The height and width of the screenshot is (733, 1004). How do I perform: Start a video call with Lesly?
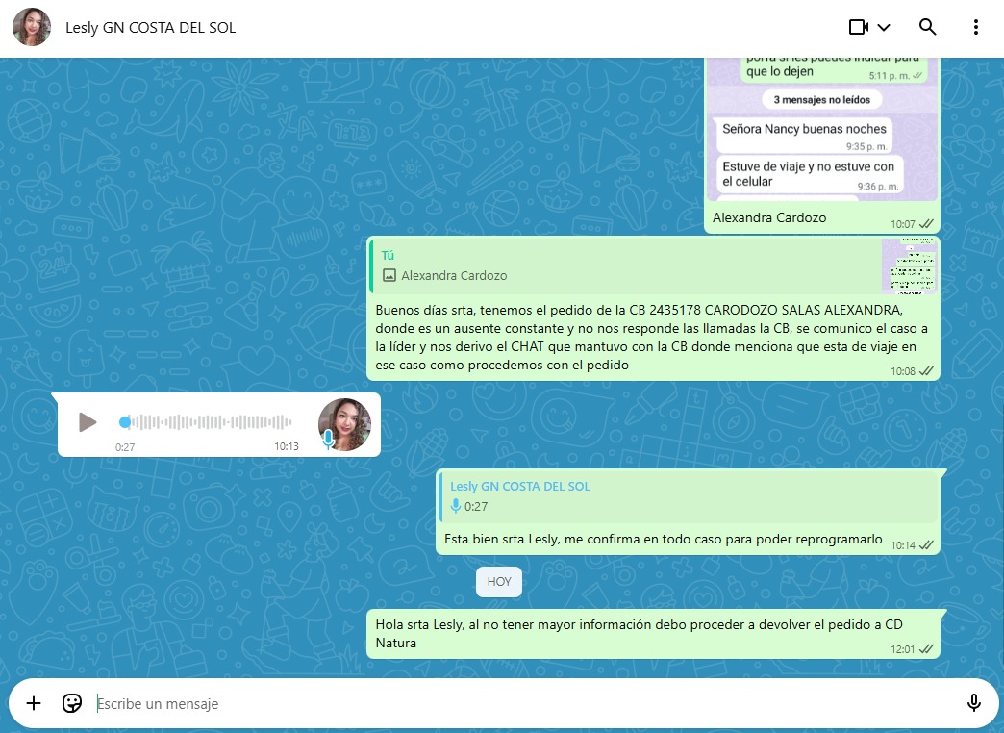pyautogui.click(x=858, y=27)
